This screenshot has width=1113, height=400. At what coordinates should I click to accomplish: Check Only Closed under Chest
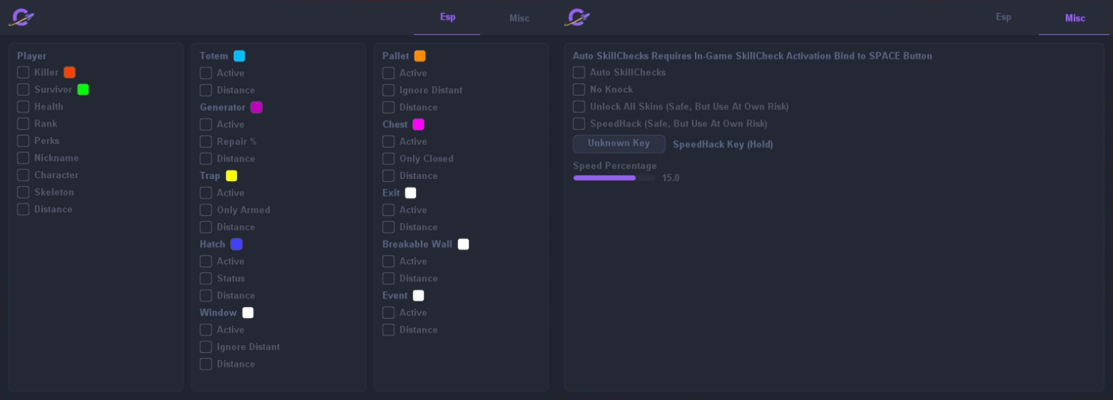click(388, 159)
